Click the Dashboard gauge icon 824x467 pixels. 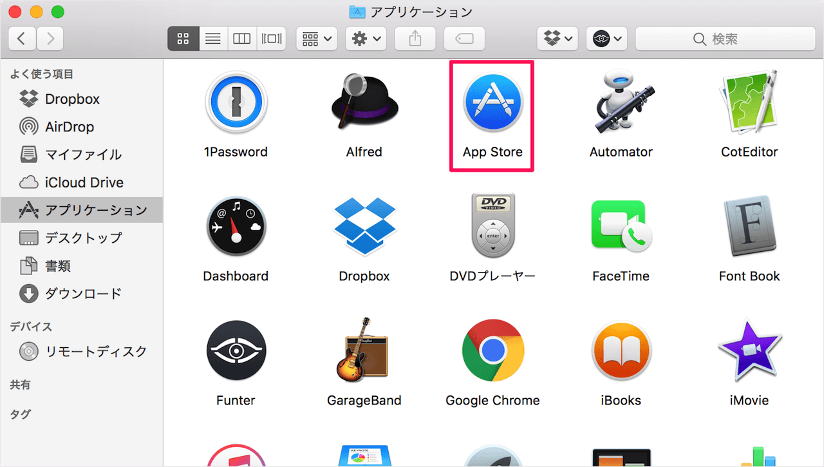point(236,227)
